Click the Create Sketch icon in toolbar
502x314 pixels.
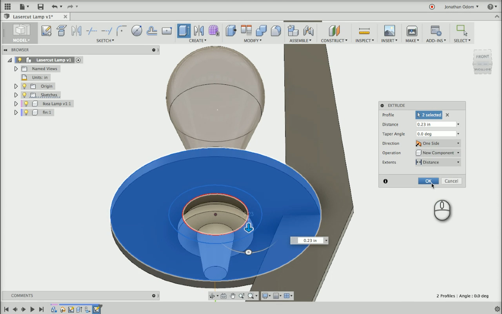[46, 31]
